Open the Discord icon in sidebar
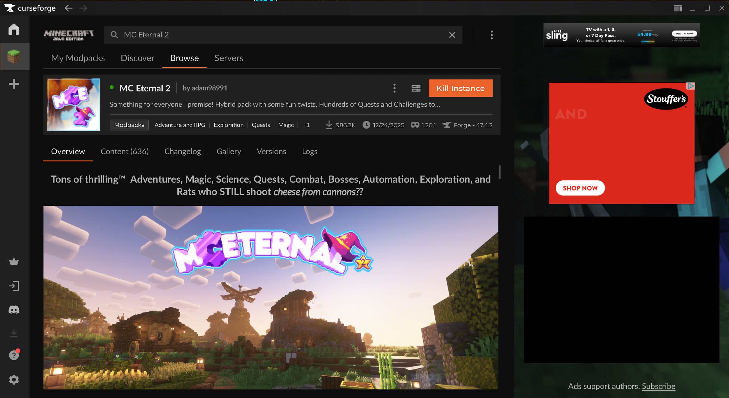The width and height of the screenshot is (729, 398). pyautogui.click(x=14, y=309)
